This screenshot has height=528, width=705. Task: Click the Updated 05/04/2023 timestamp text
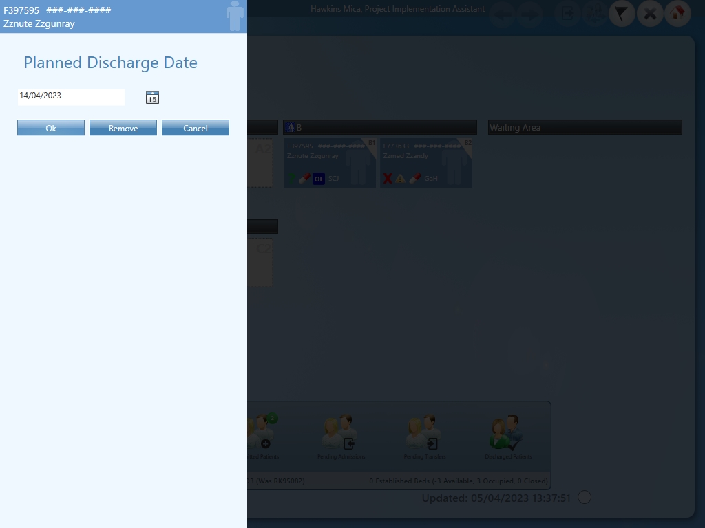click(496, 498)
